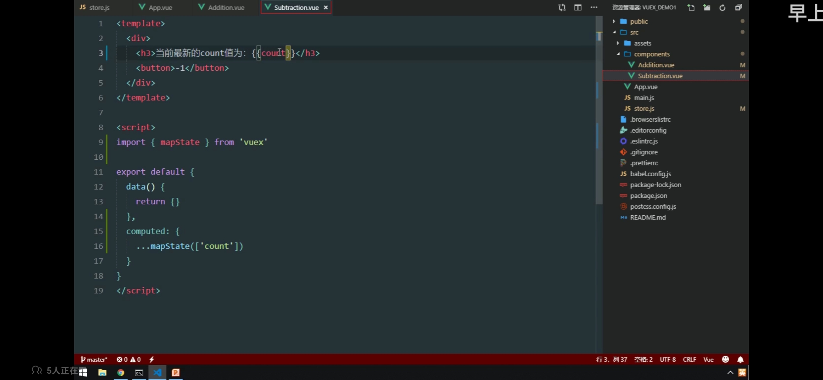Expand the assets folder
This screenshot has width=823, height=380.
pyautogui.click(x=642, y=43)
